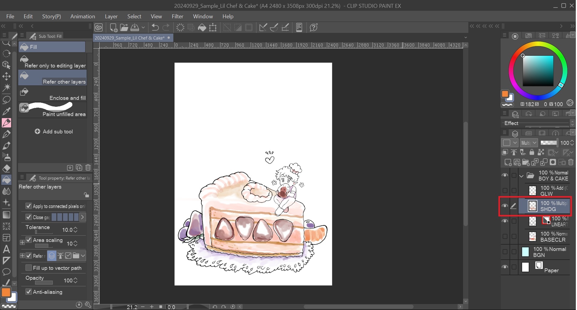
Task: Show the GLW layer
Action: [x=505, y=191]
